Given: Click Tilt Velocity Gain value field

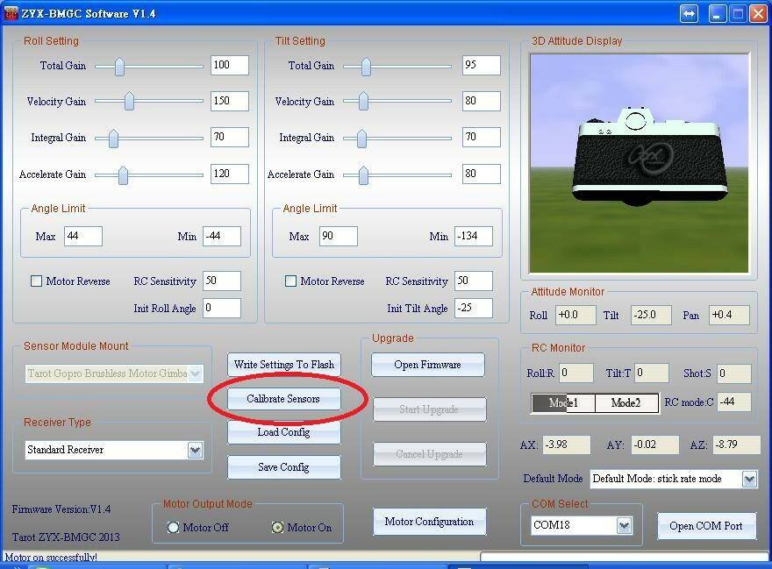Looking at the screenshot, I should tap(482, 101).
